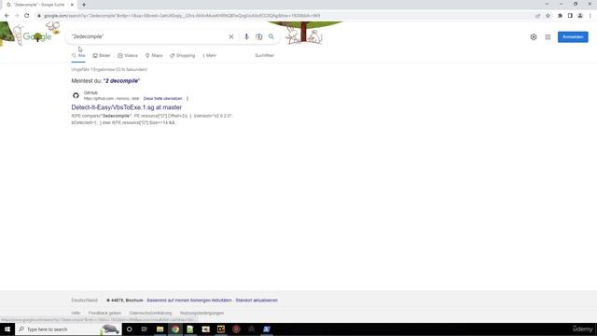This screenshot has width=597, height=336.
Task: Open Detect-It-Easy/VbsToExe.1.sg result
Action: pyautogui.click(x=127, y=107)
